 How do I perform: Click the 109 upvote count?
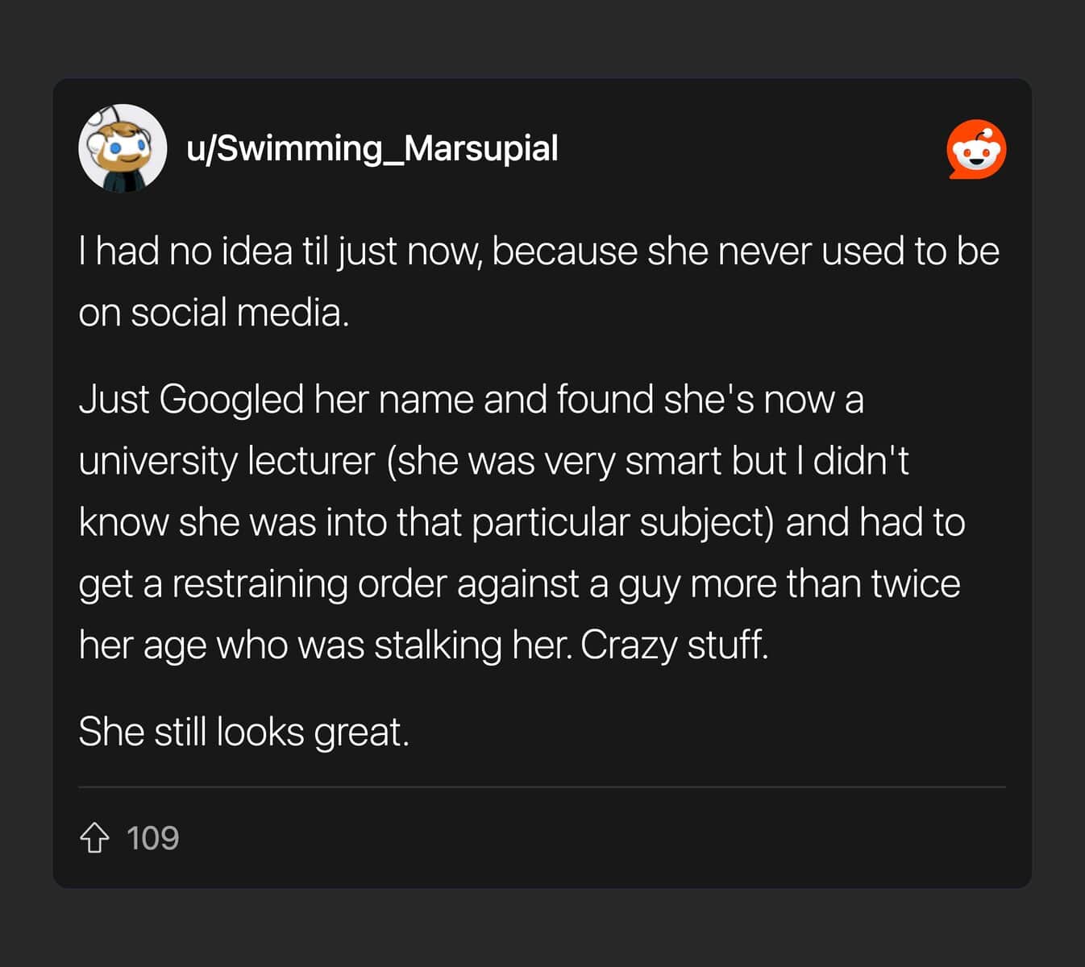coord(152,838)
